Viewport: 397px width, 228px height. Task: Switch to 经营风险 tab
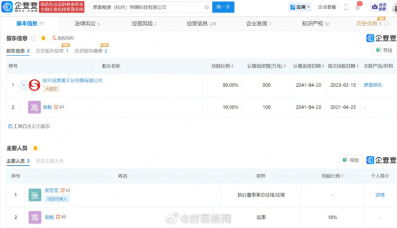tap(144, 24)
